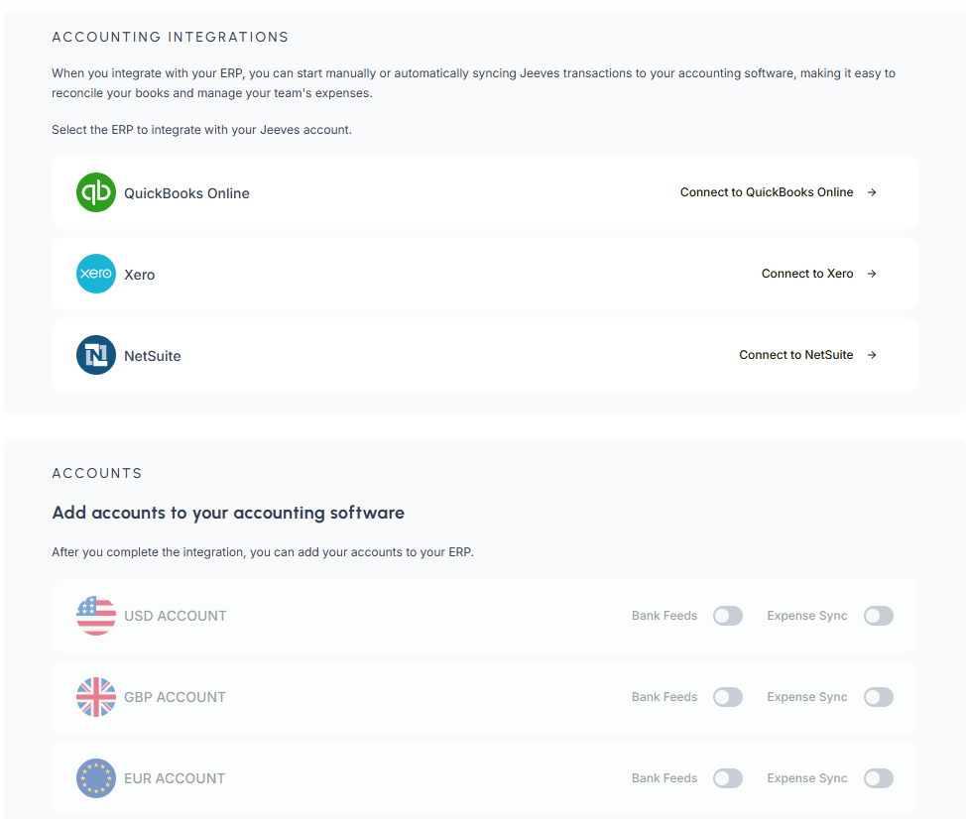This screenshot has height=819, width=966.
Task: Click the QuickBooks Online logo icon
Action: 95,192
